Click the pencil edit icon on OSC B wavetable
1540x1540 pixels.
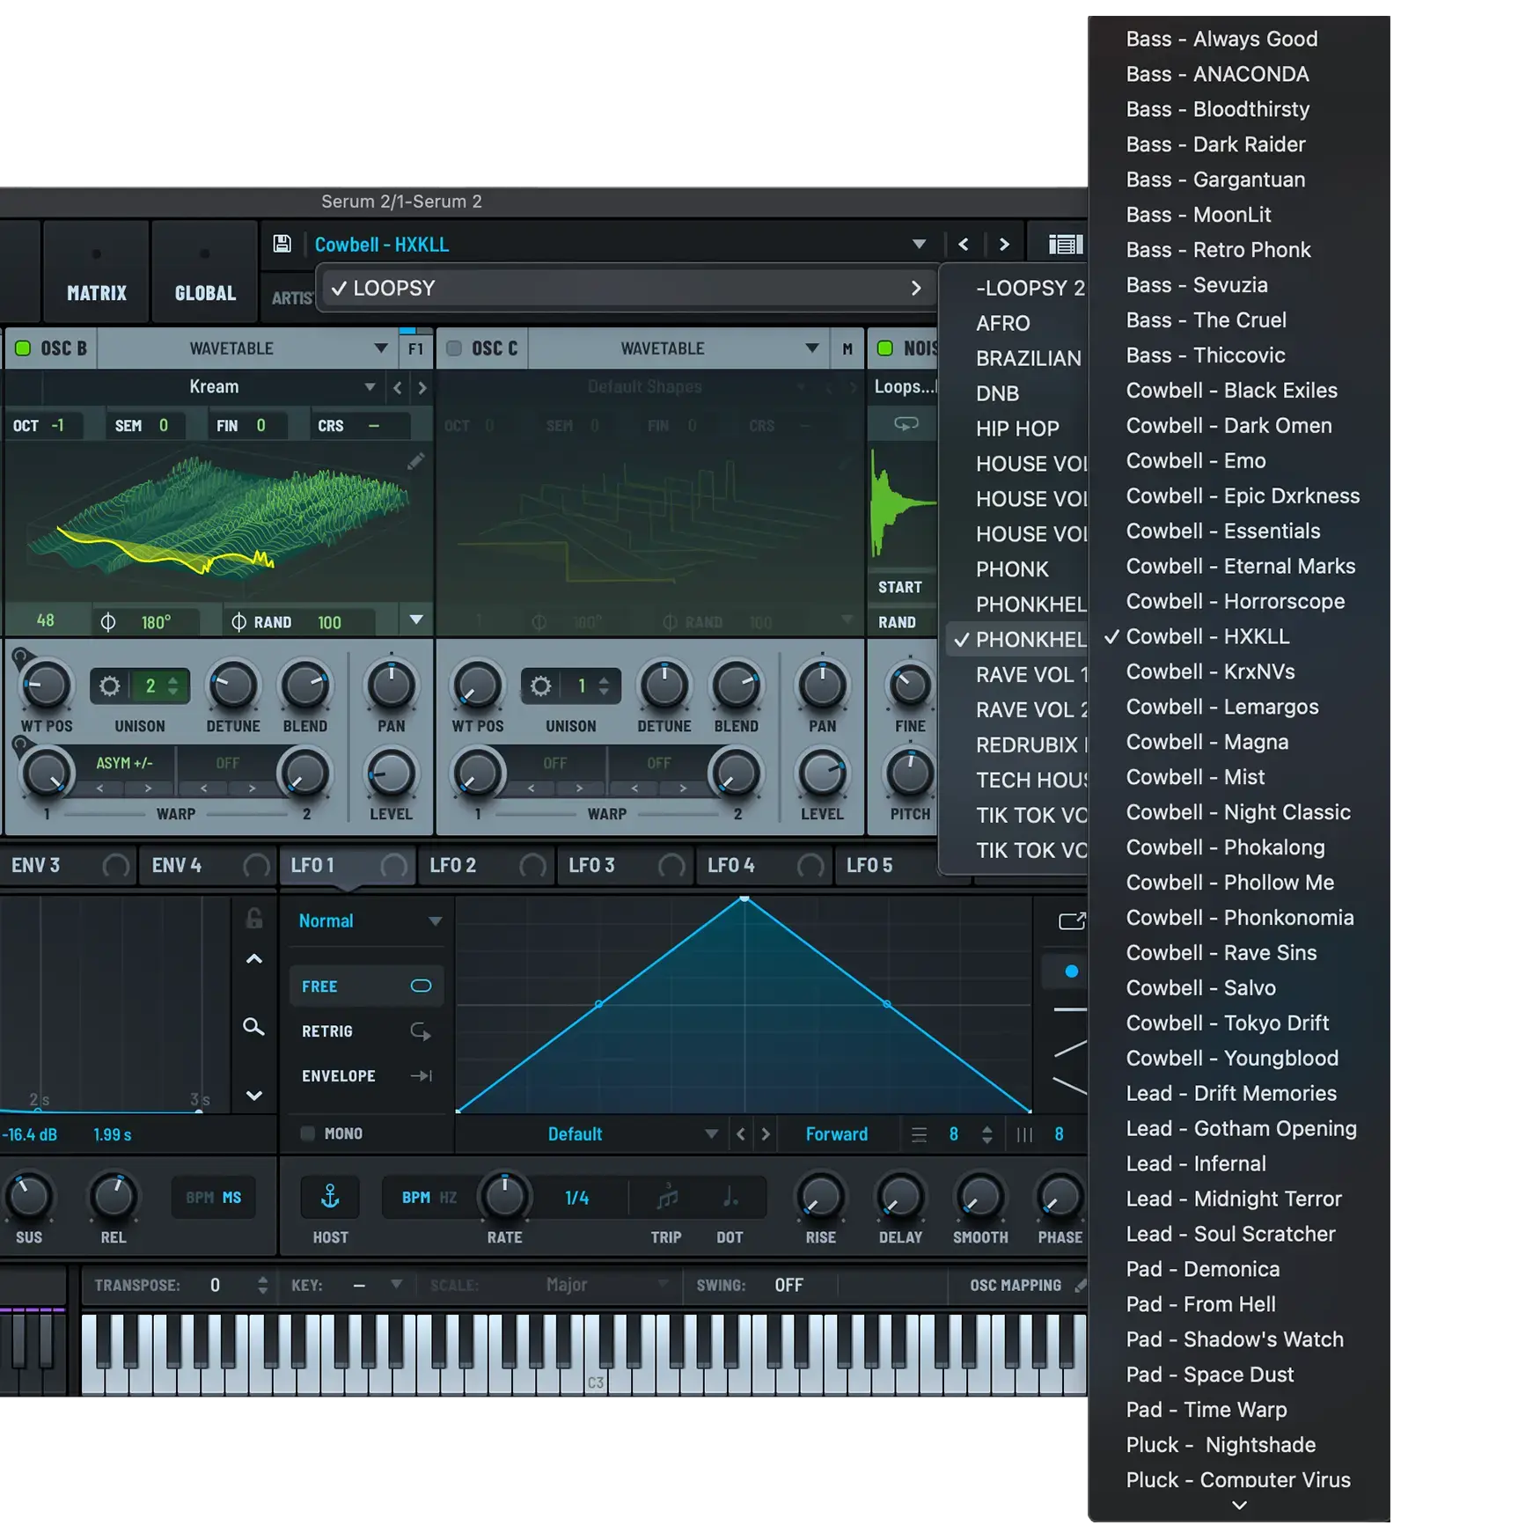pos(416,461)
